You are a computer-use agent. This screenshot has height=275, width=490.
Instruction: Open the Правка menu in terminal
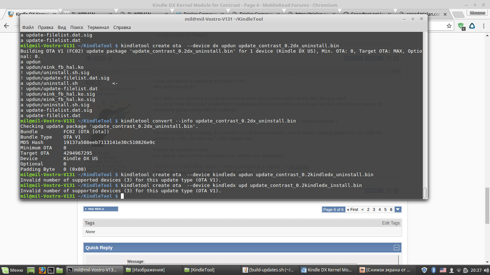point(46,27)
